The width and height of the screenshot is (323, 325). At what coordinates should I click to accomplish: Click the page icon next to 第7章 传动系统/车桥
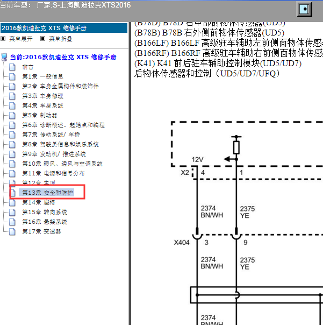tap(12, 135)
